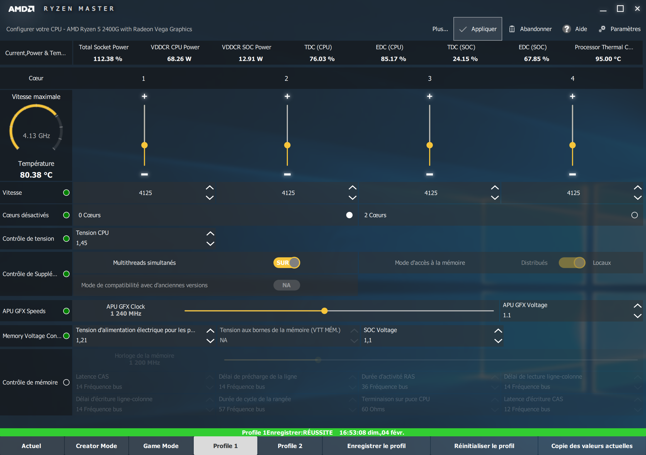Click the plus icon above core 4 slider
646x455 pixels.
pyautogui.click(x=572, y=96)
